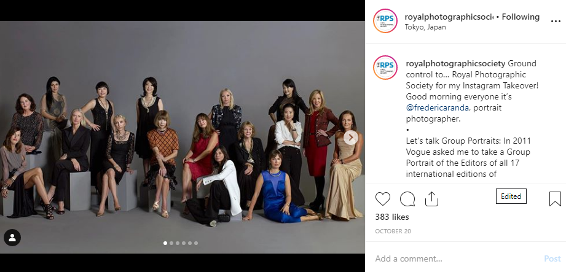Image resolution: width=566 pixels, height=272 pixels.
Task: Open comments with the speech bubble icon
Action: click(x=407, y=199)
